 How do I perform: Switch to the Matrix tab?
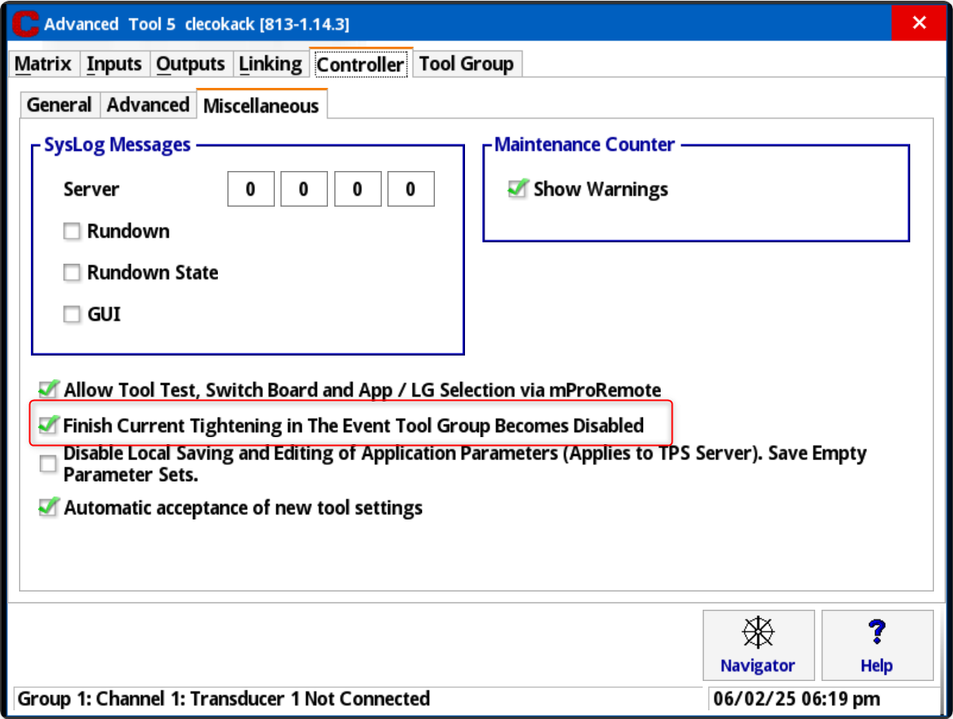pyautogui.click(x=44, y=64)
